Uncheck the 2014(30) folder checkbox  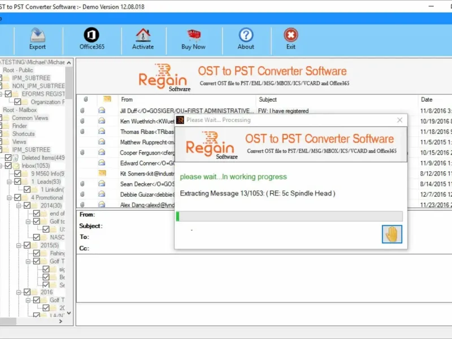point(27,206)
